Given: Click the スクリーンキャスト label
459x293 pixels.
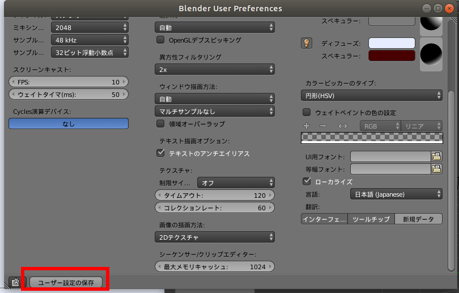Looking at the screenshot, I should [42, 70].
